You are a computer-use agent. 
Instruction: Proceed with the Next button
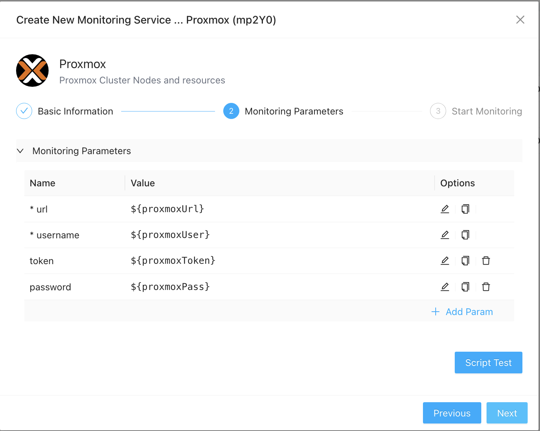507,413
